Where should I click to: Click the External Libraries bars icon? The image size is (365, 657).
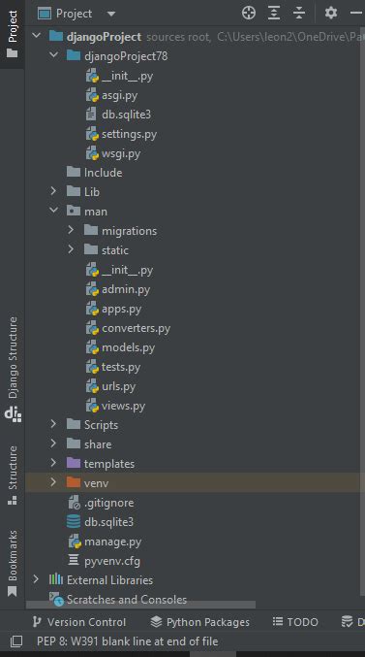pyautogui.click(x=56, y=579)
